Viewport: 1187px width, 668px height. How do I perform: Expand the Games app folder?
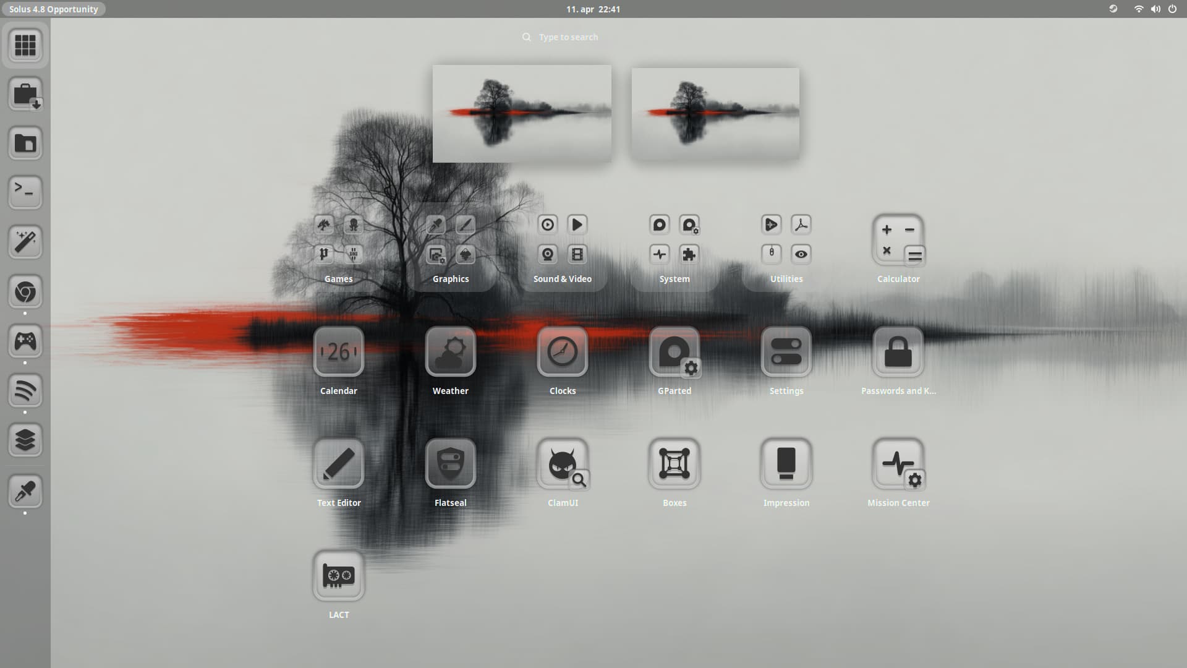[338, 241]
